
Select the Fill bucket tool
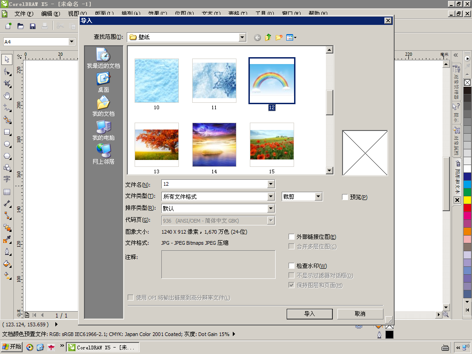click(7, 264)
